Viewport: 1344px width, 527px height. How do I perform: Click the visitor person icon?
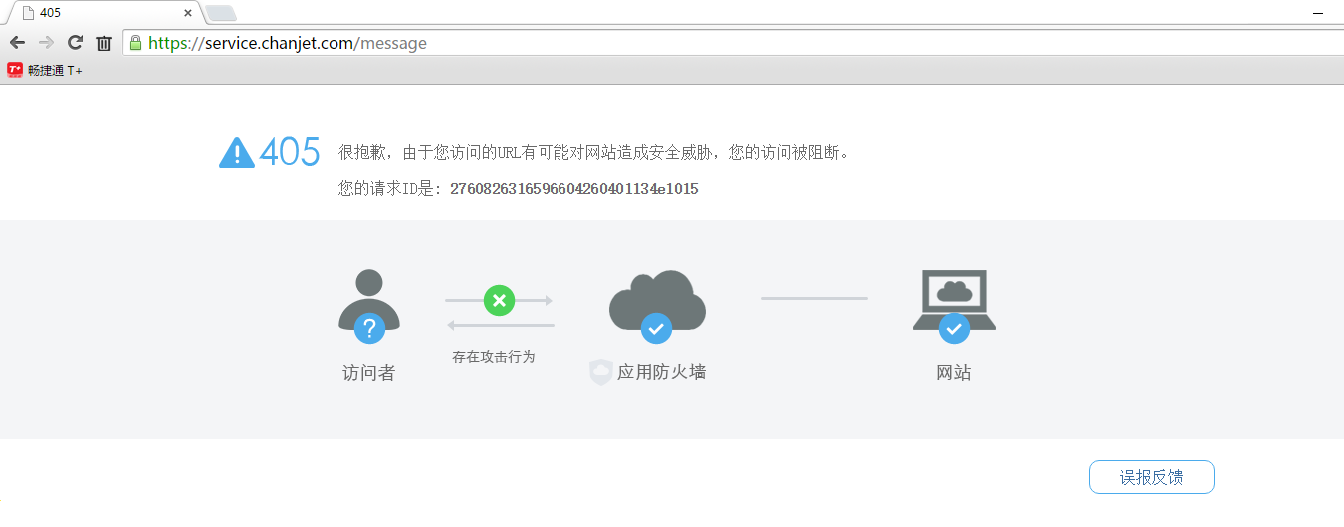point(369,299)
